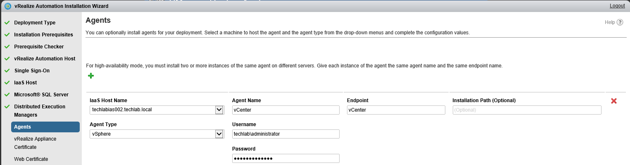Viewport: 630px width, 165px height.
Task: Focus the Agent Name field
Action: click(286, 110)
